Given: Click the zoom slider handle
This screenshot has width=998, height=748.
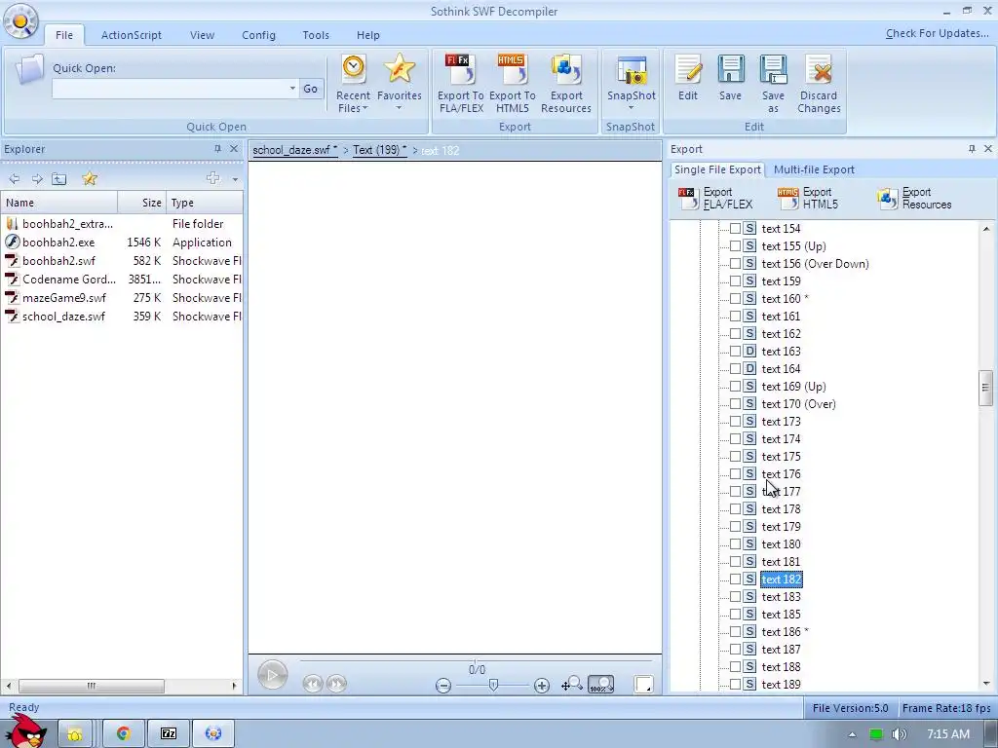Looking at the screenshot, I should 493,685.
